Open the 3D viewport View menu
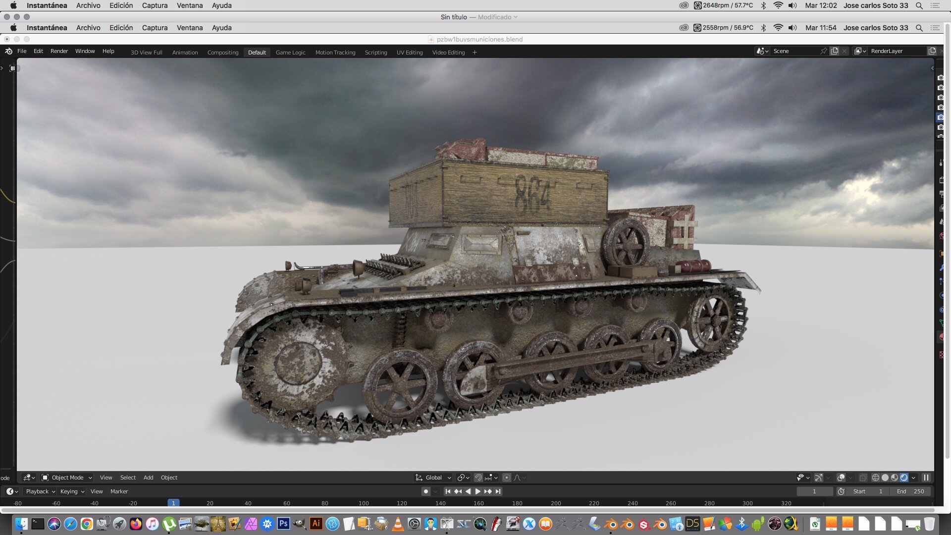Image resolution: width=951 pixels, height=535 pixels. [106, 478]
